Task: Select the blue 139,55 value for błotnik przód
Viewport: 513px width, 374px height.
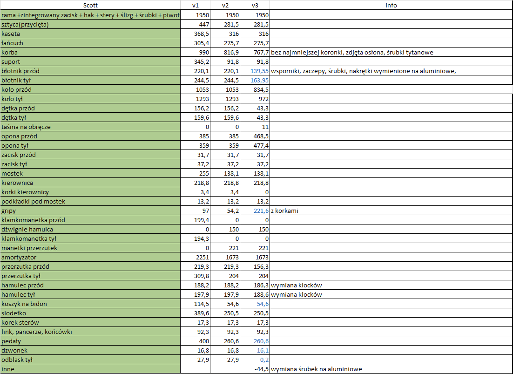Action: (x=259, y=71)
